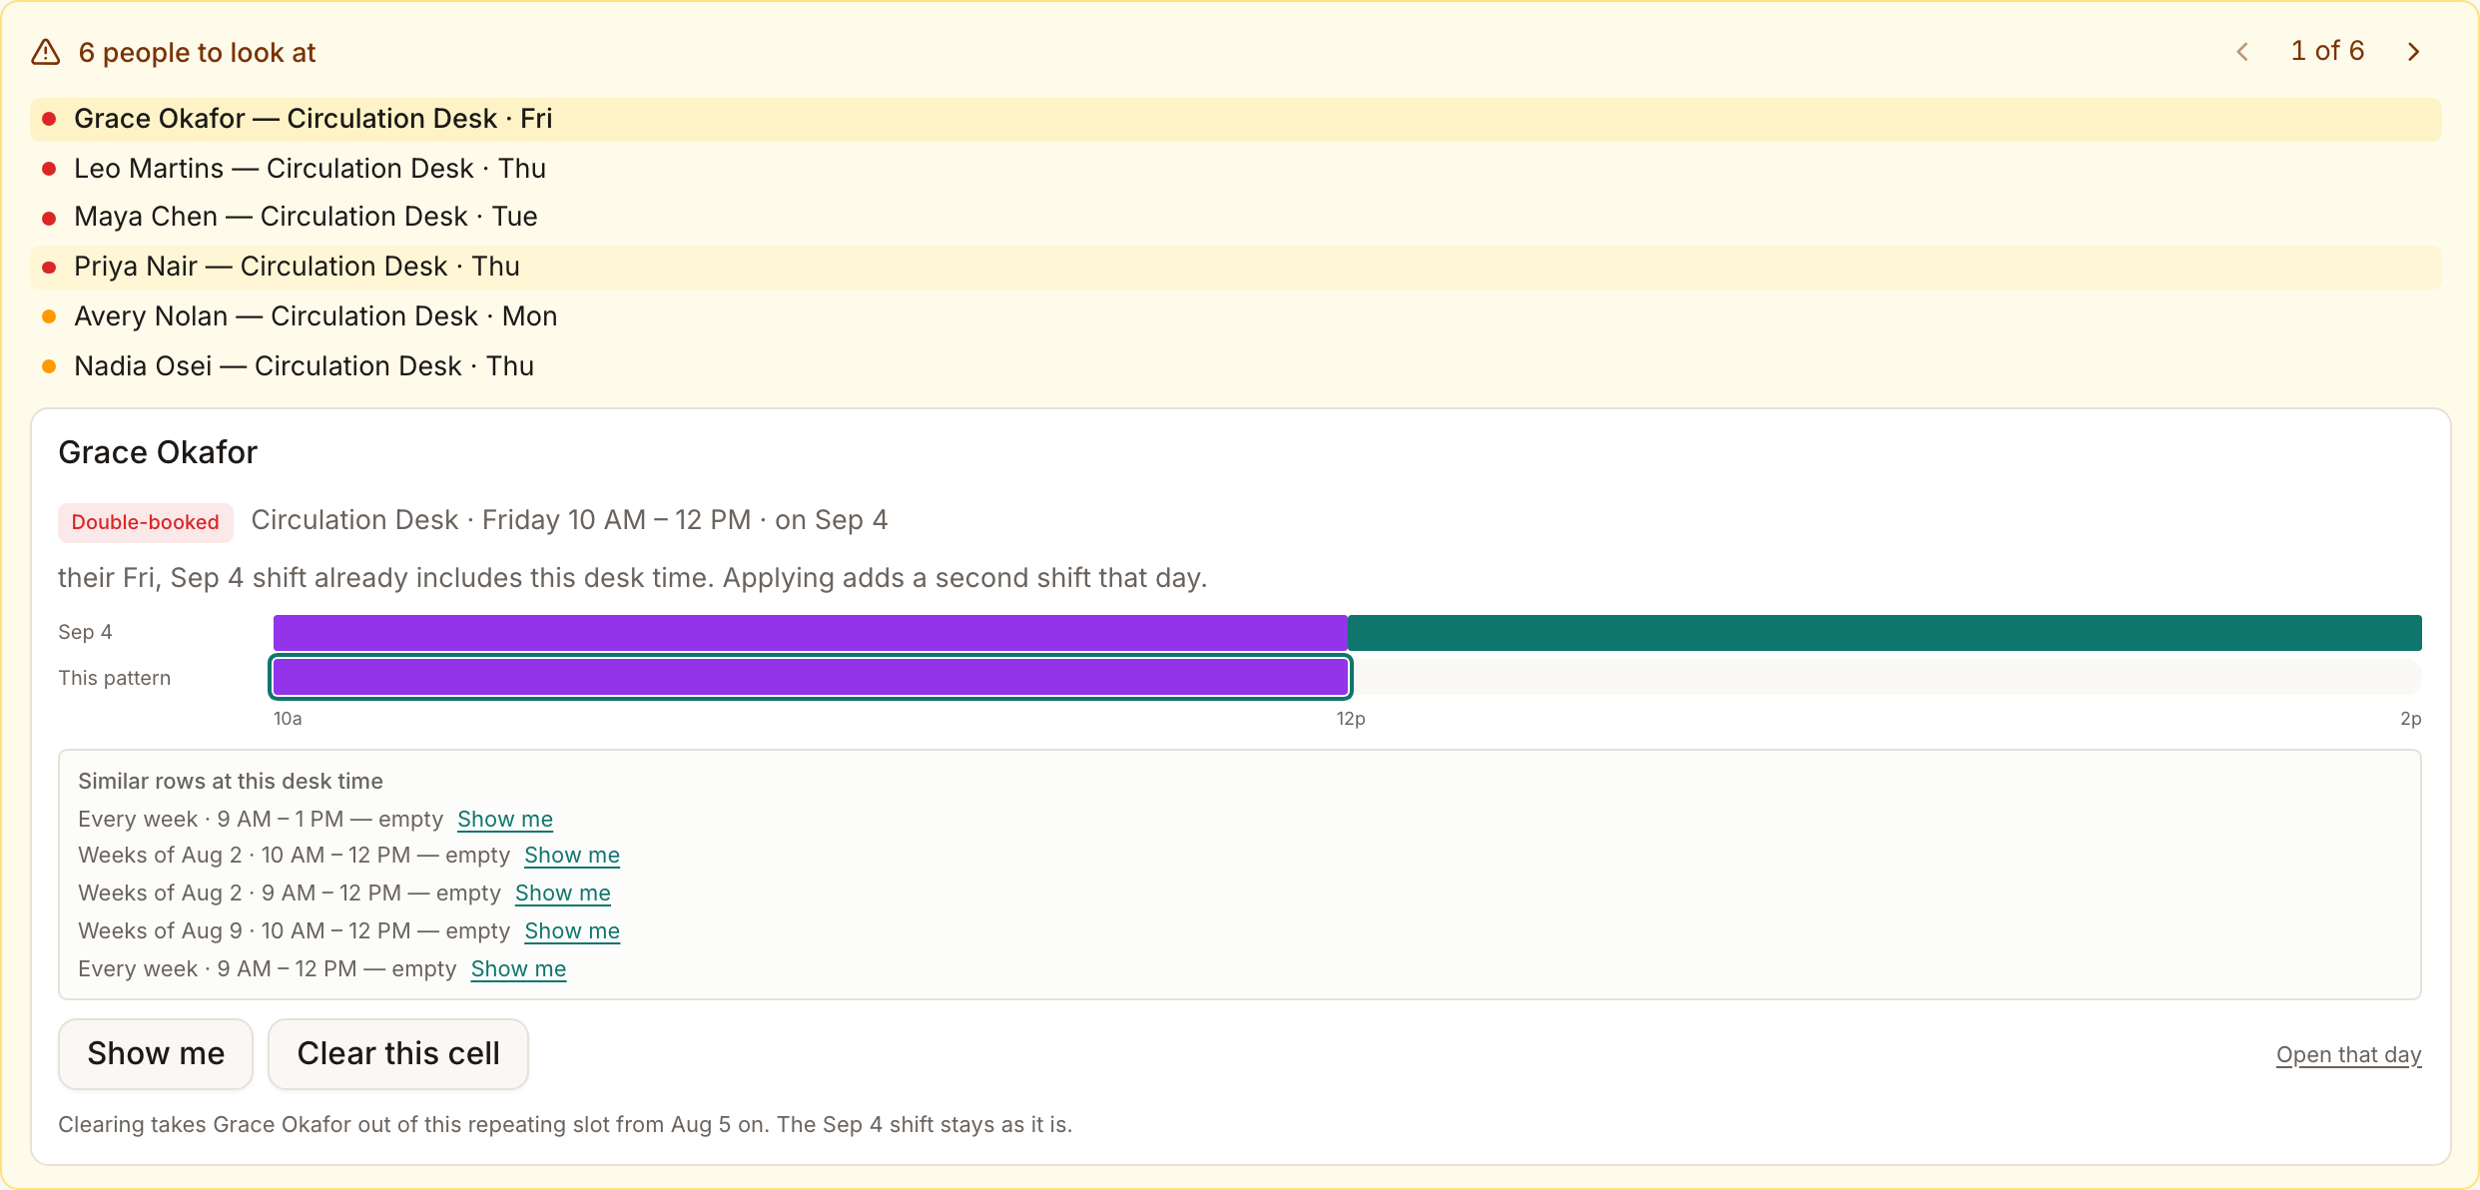
Task: Select Priya Nair — Circulation Desk · Thu row
Action: (x=1236, y=267)
